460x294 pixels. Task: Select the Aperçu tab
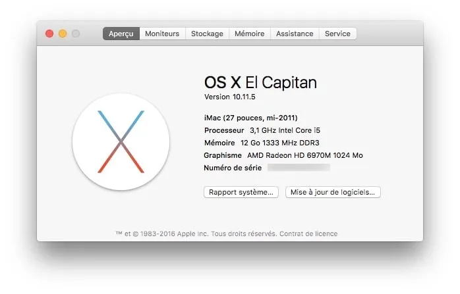point(121,34)
